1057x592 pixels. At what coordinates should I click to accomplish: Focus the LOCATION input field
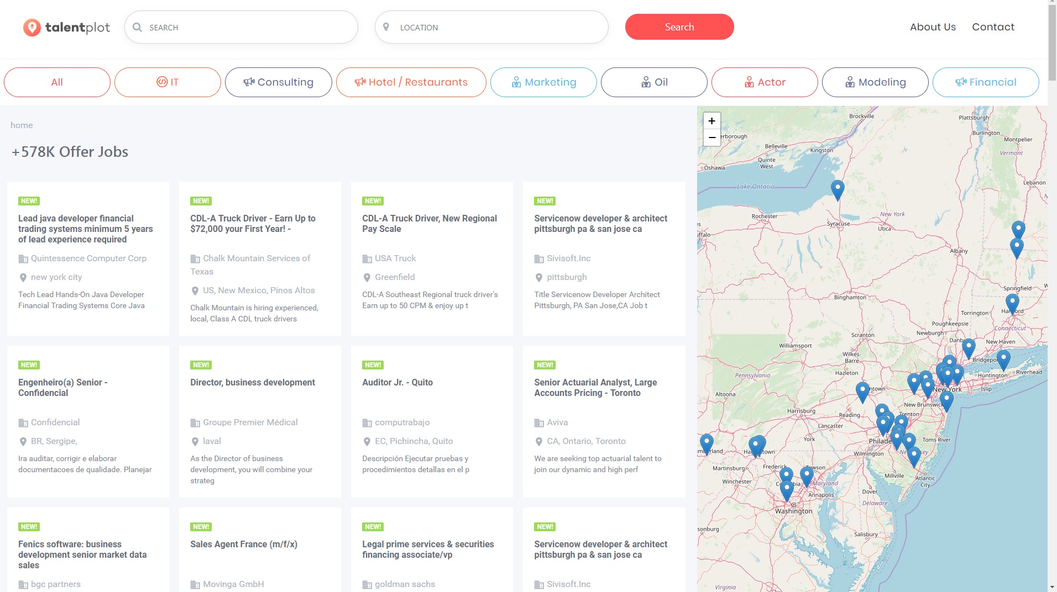point(498,27)
